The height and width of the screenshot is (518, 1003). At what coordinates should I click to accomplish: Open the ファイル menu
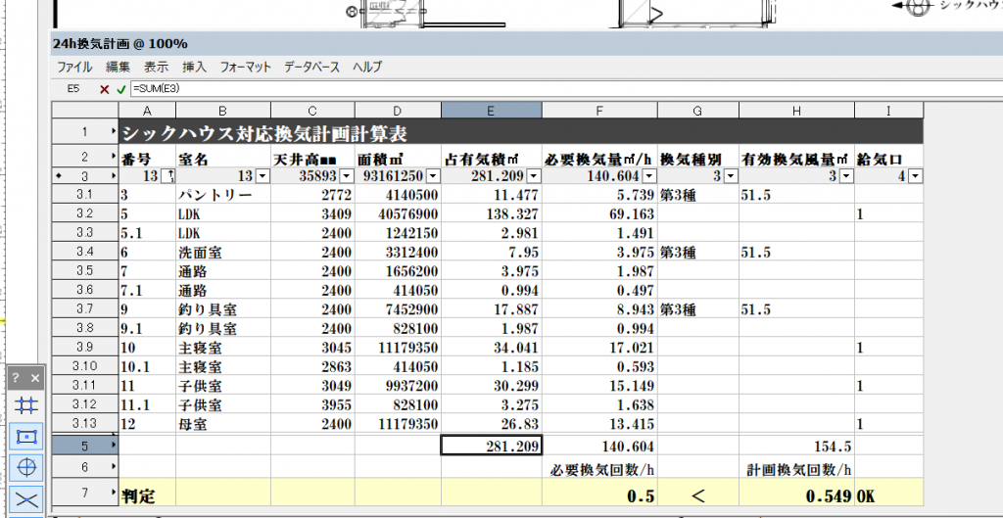[74, 68]
